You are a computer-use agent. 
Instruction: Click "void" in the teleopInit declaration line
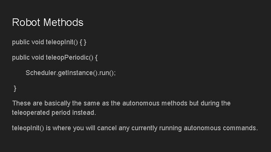click(37, 42)
